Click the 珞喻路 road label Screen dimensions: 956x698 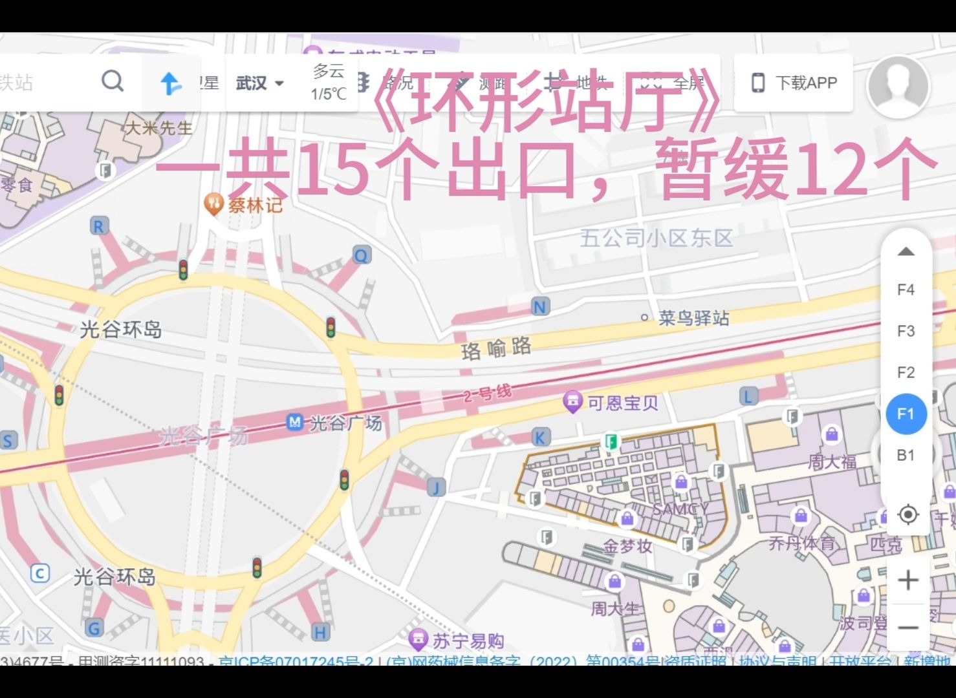496,349
